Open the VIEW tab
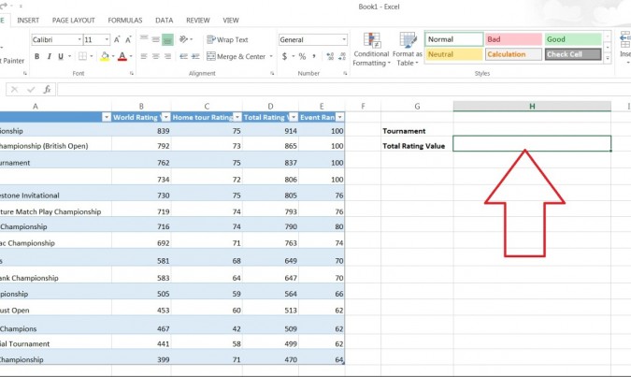The height and width of the screenshot is (377, 631). 231,21
